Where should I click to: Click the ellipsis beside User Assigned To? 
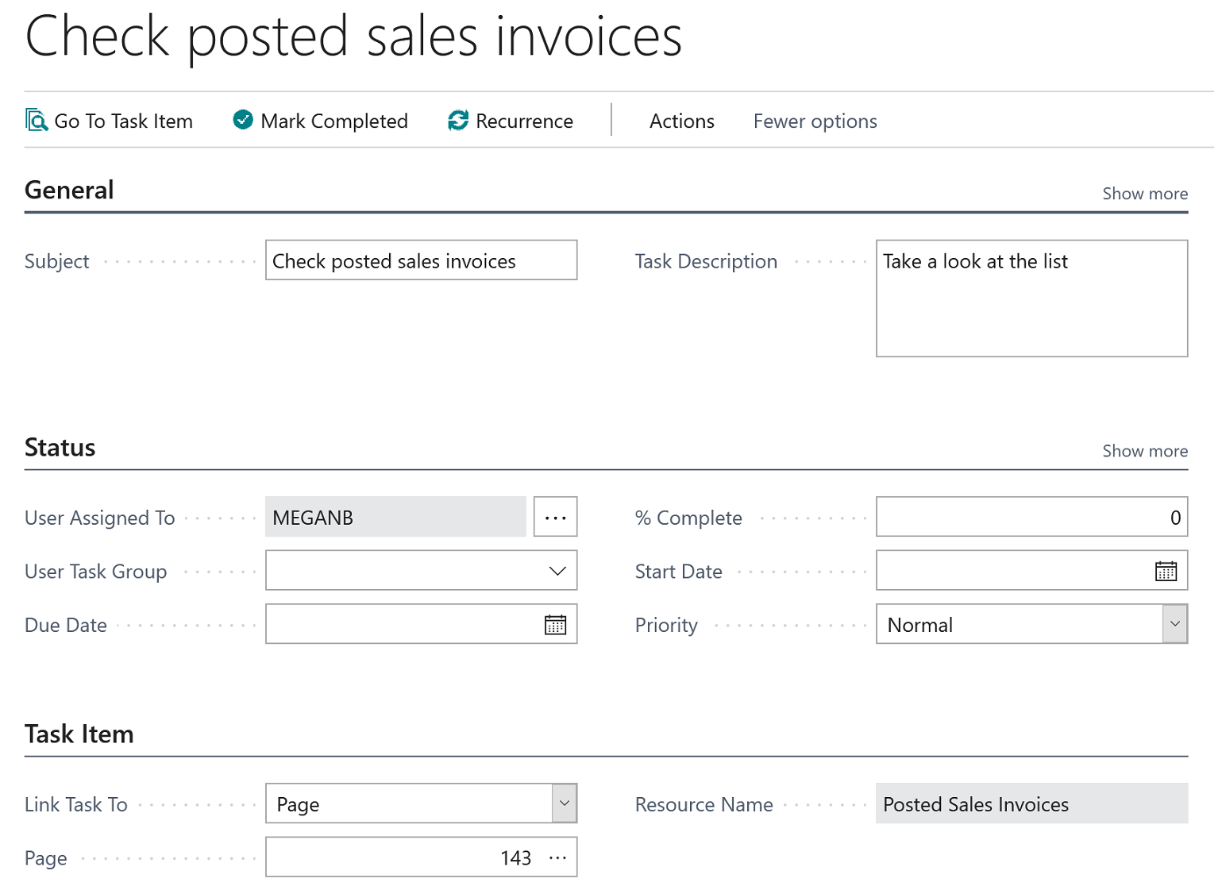[555, 516]
